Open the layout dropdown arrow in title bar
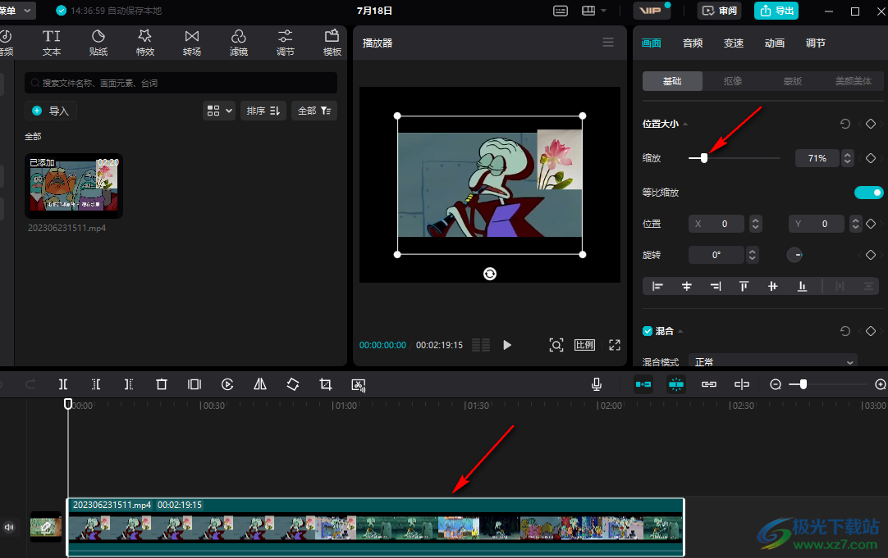Screen dimensions: 888x558 coord(603,11)
